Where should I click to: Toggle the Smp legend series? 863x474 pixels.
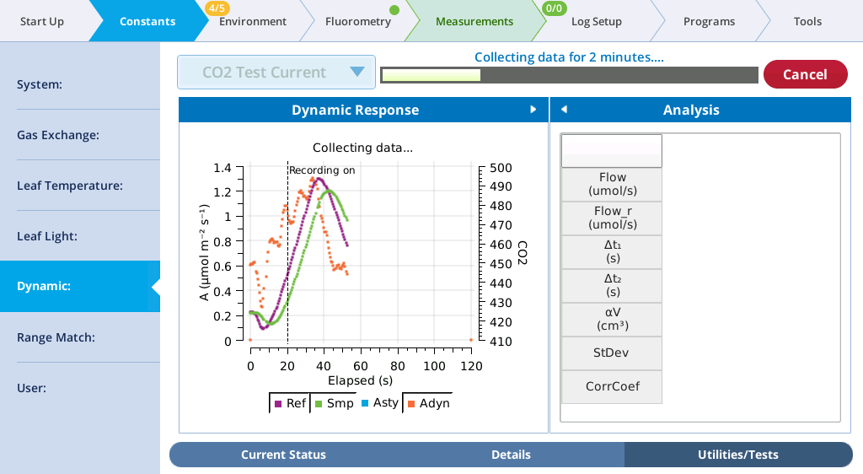tap(334, 403)
